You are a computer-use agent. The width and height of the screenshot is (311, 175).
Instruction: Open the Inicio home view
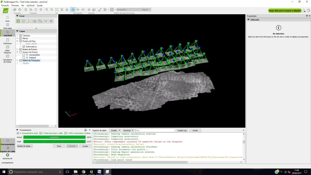(x=8, y=19)
